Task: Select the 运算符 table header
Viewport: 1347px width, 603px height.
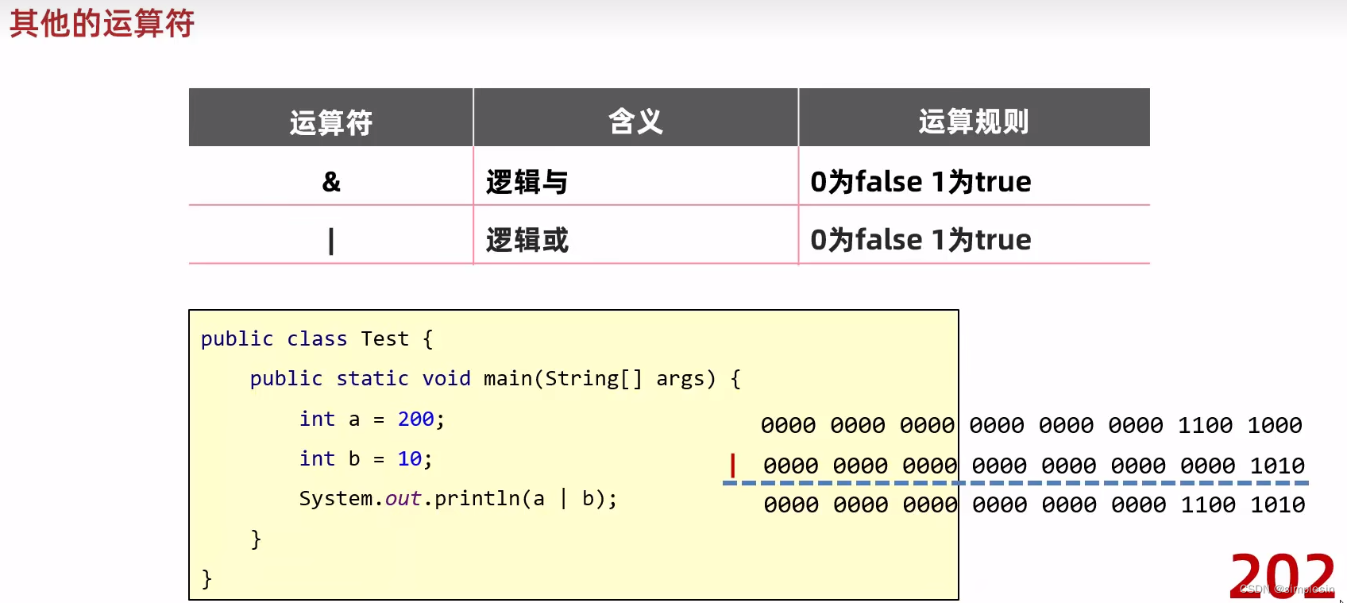Action: 330,118
